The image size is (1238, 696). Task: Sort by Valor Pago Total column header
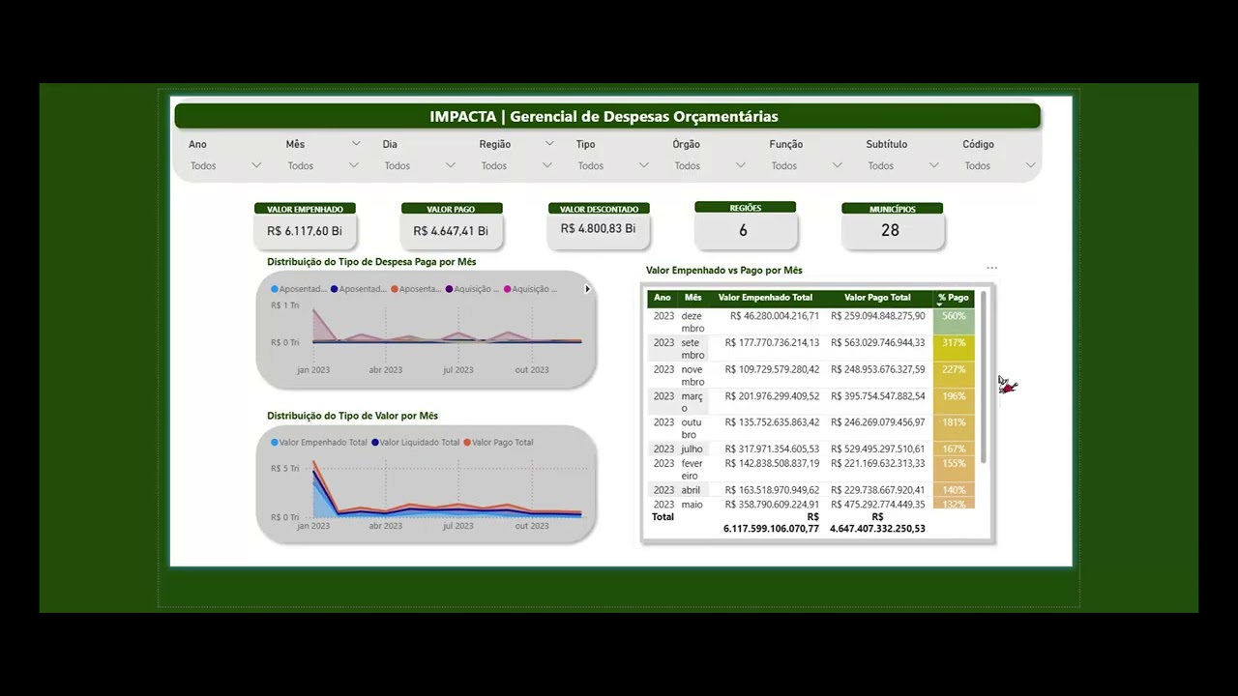coord(877,298)
